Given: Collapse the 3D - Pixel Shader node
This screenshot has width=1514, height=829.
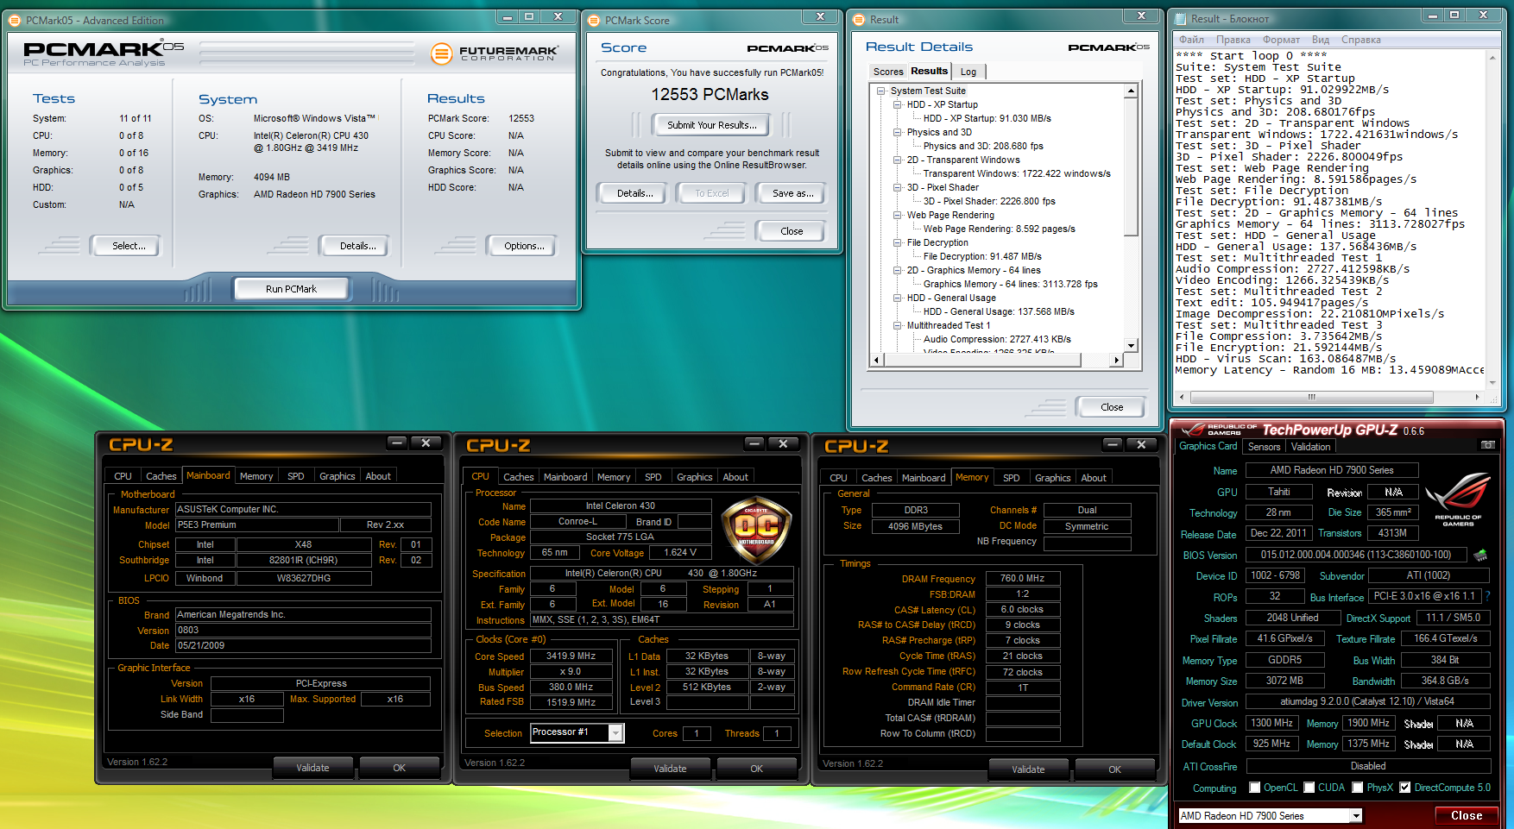Looking at the screenshot, I should (898, 187).
